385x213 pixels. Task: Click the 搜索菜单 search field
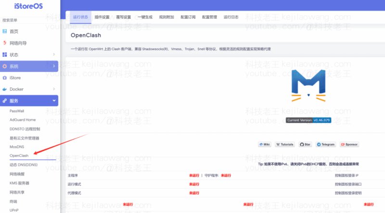(x=29, y=20)
